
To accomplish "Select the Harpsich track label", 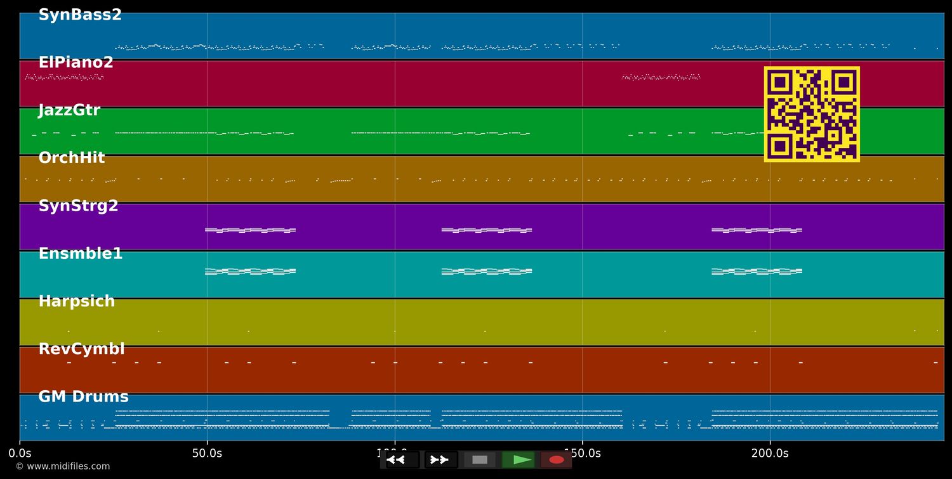I will (x=76, y=301).
